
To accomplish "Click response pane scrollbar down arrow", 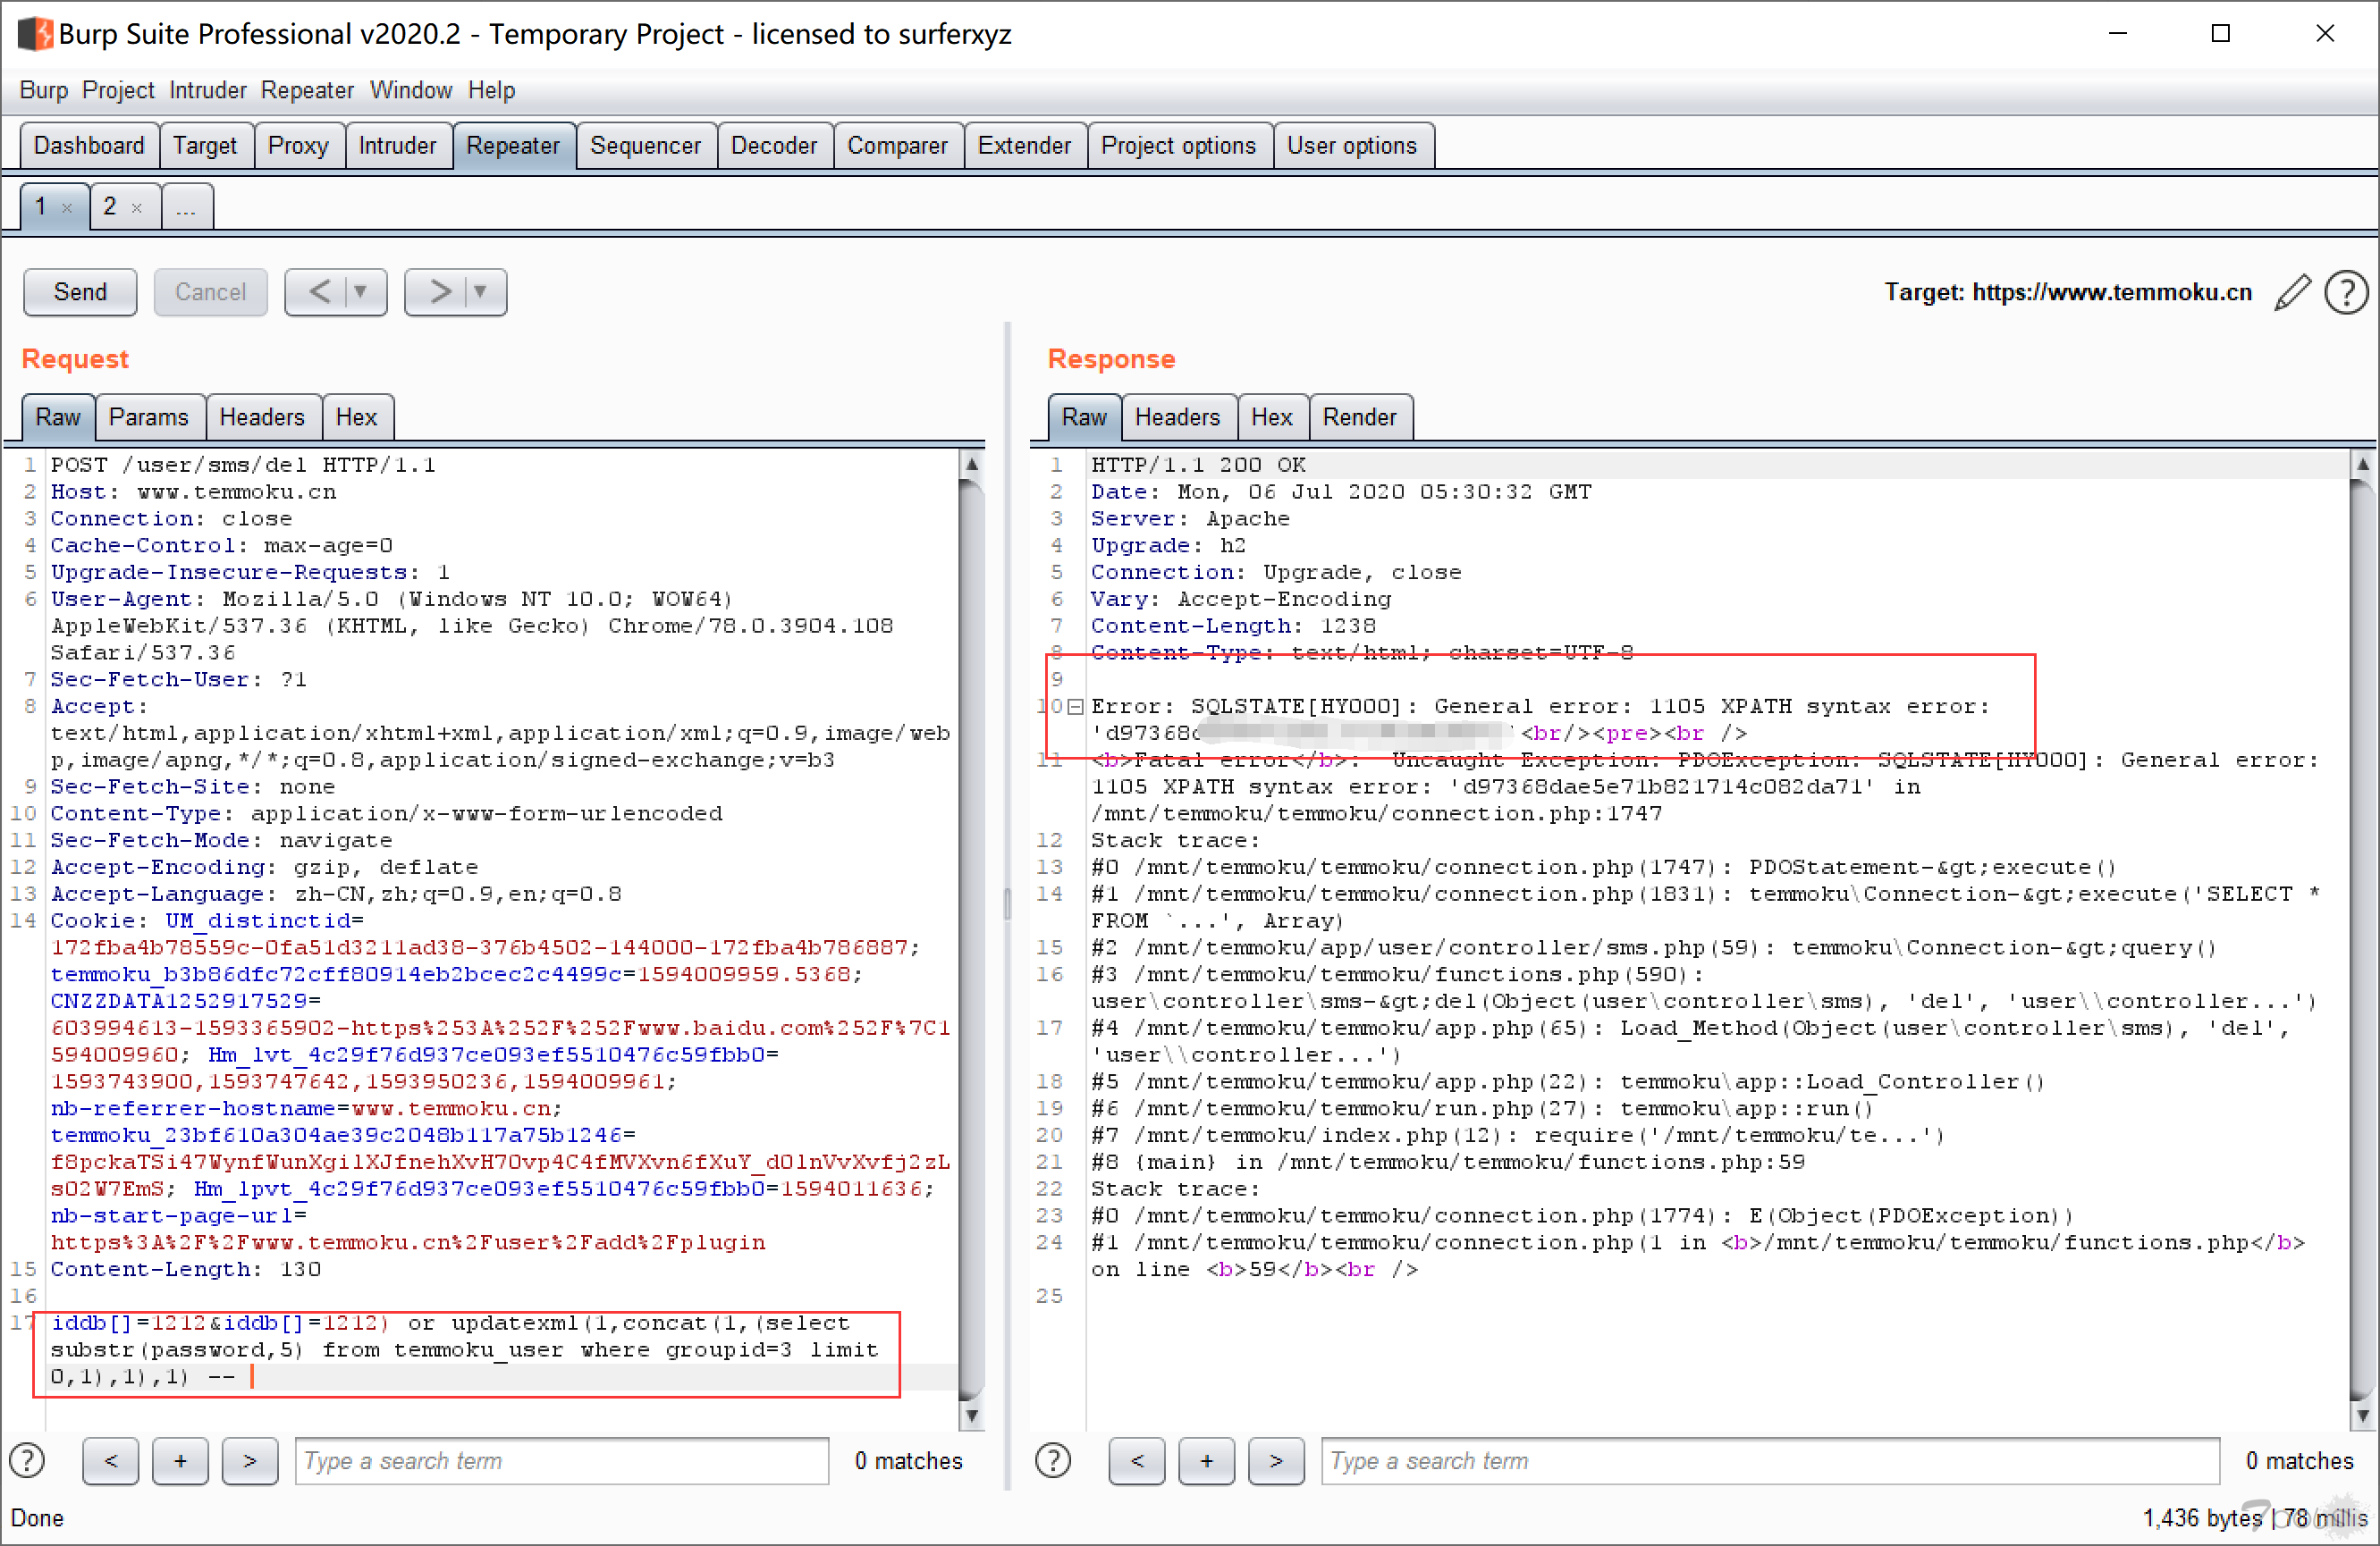I will (2362, 1416).
